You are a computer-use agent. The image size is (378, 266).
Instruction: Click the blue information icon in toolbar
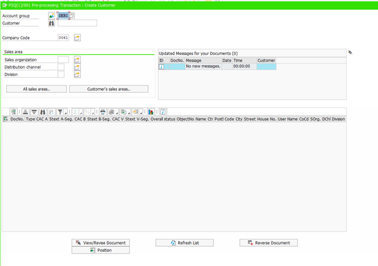[163, 112]
